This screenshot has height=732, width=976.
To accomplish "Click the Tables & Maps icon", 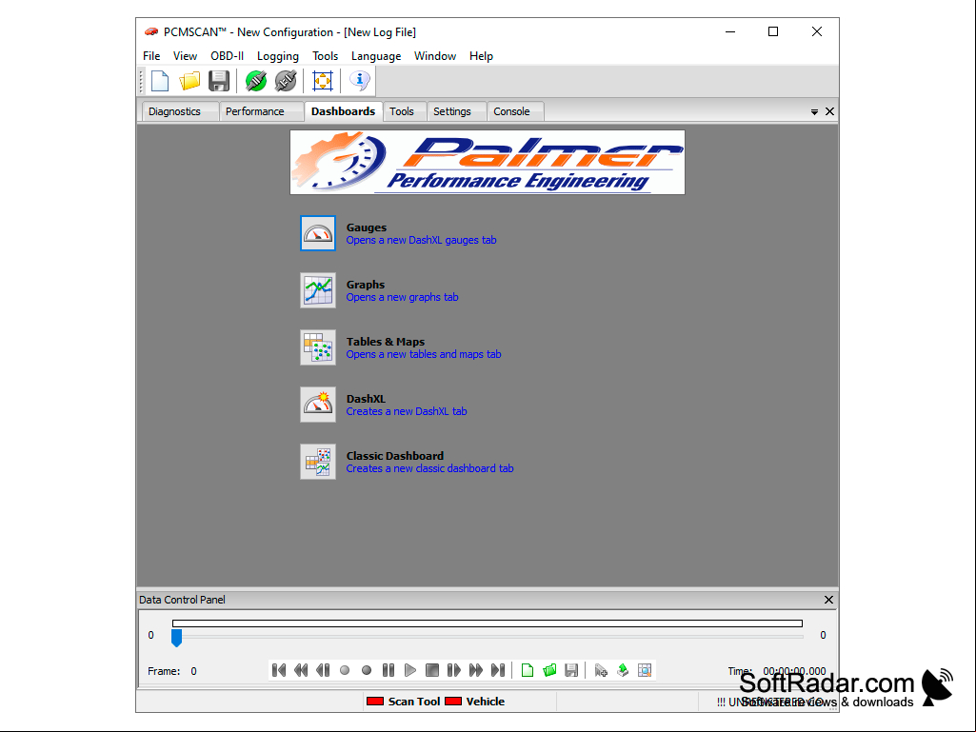I will click(318, 347).
